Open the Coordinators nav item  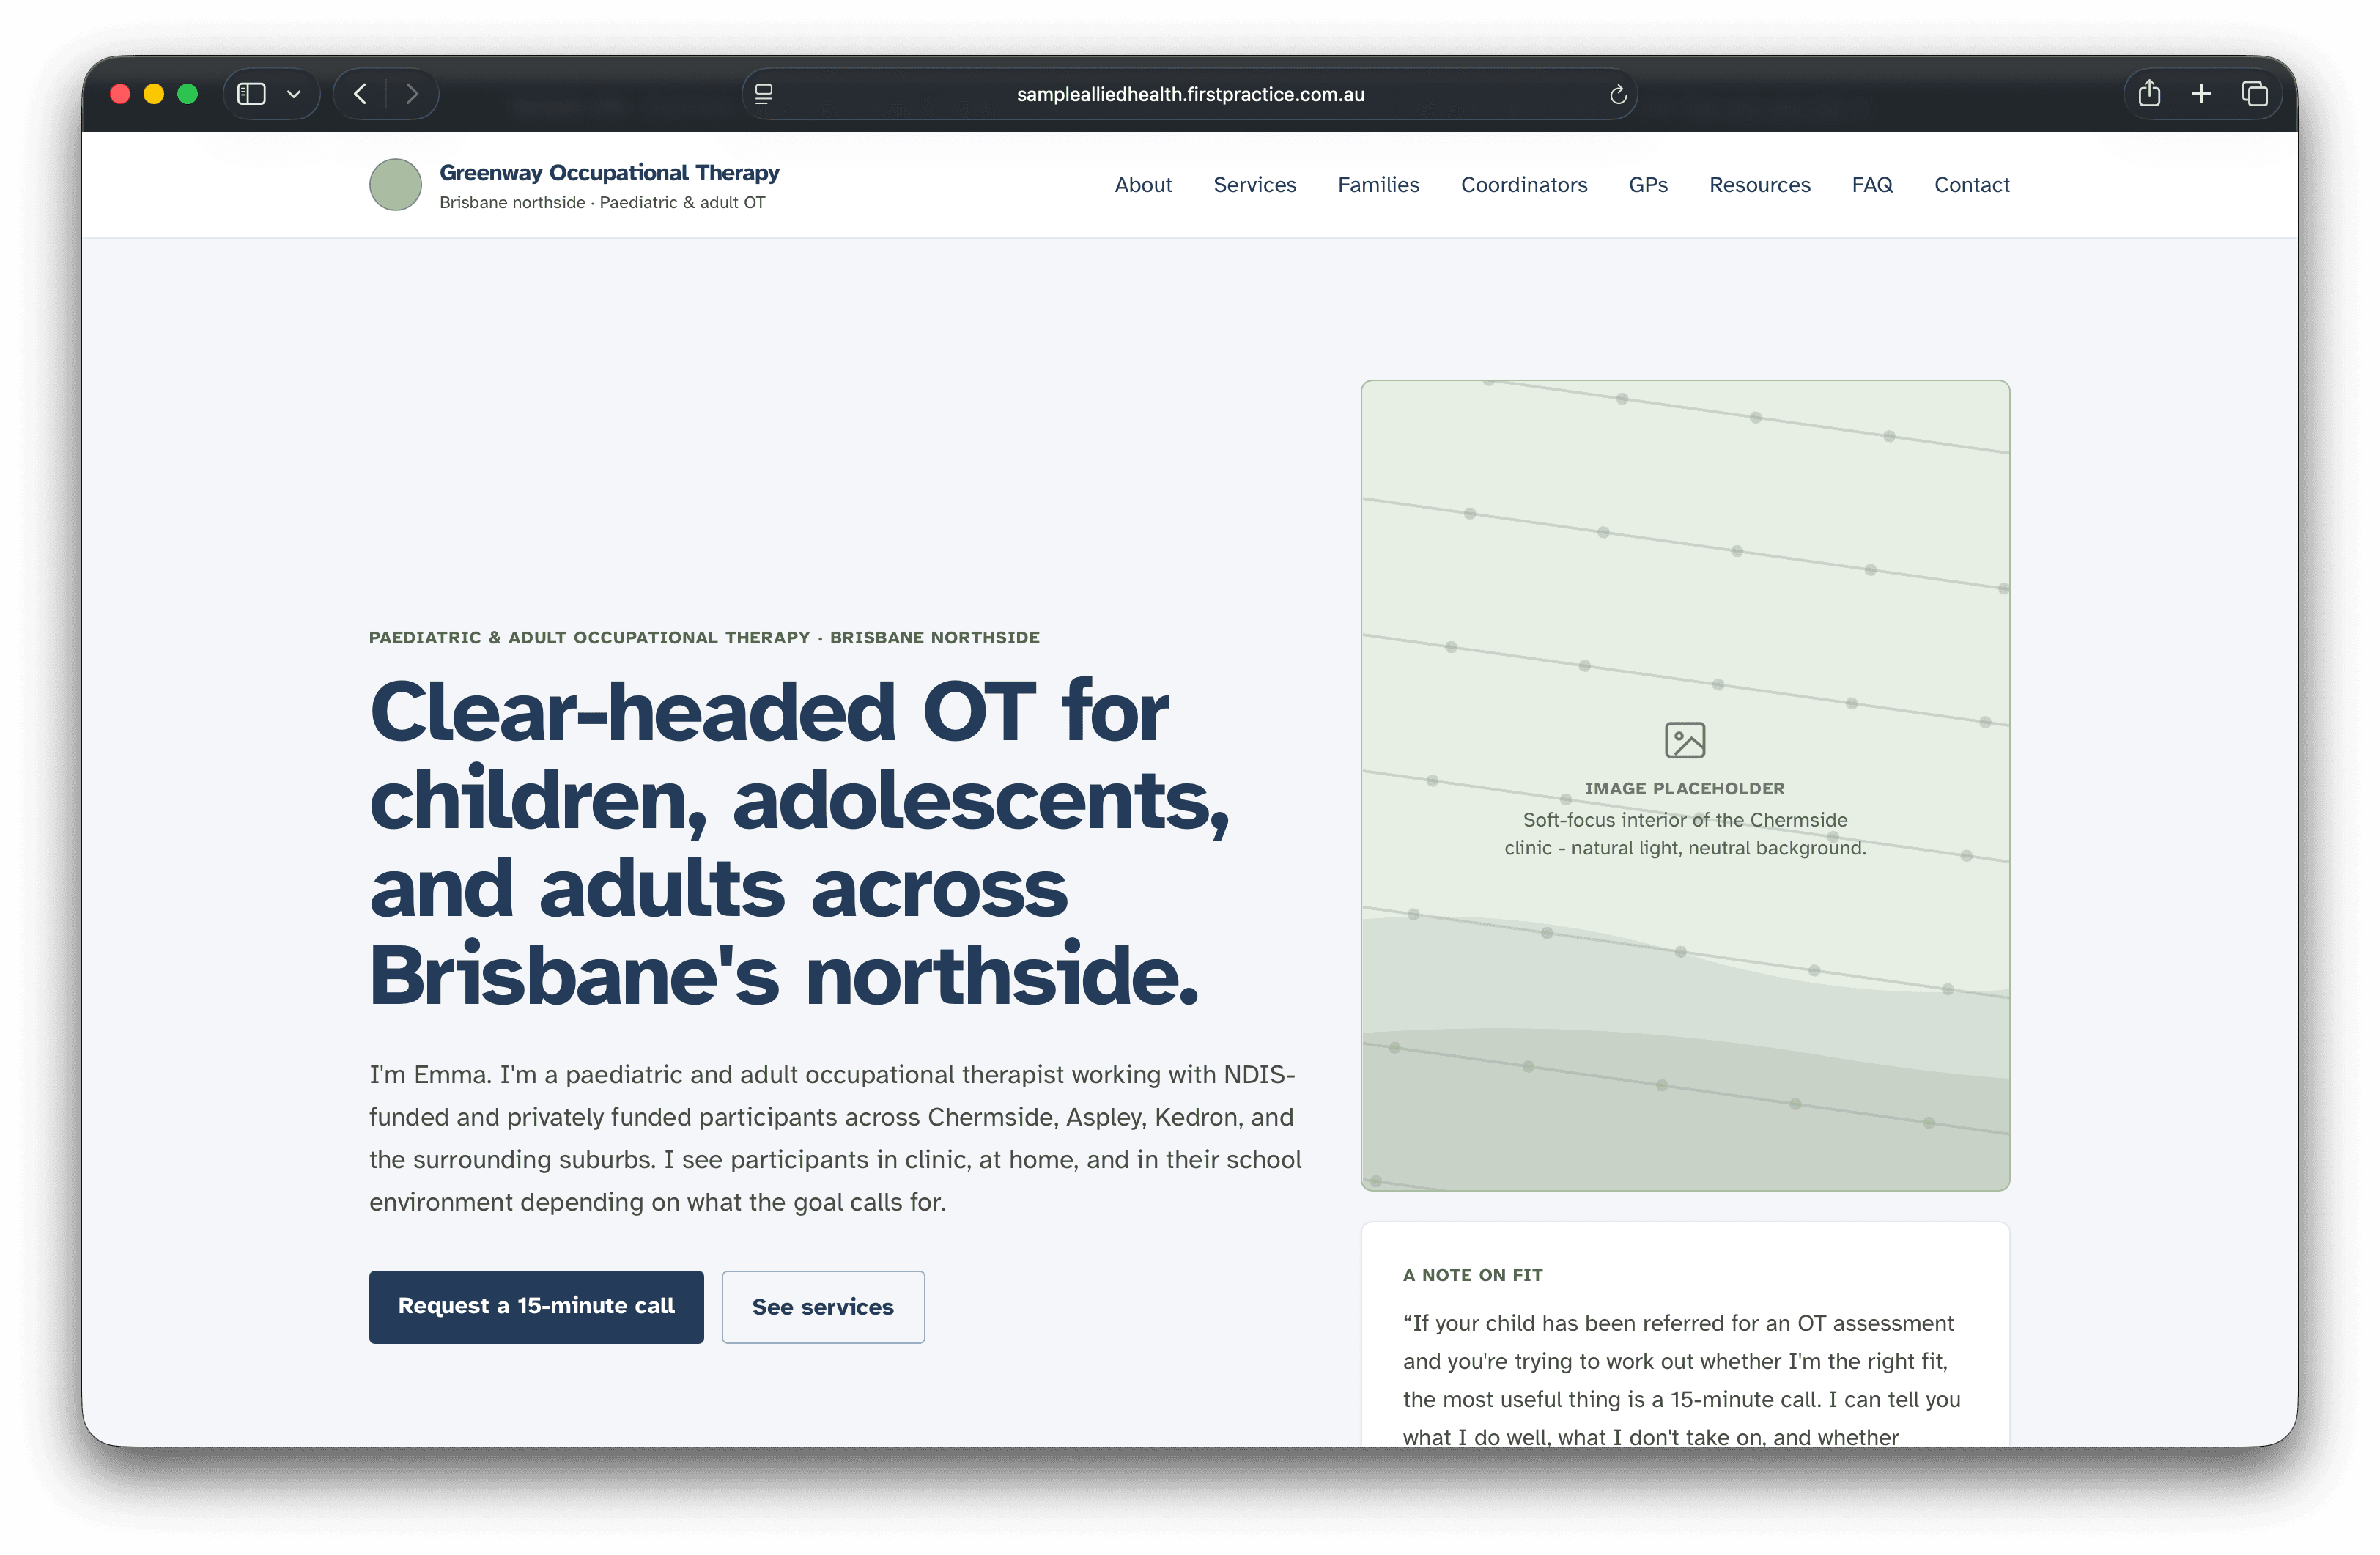point(1523,185)
